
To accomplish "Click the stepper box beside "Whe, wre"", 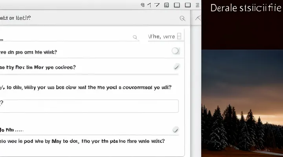I will (179, 36).
